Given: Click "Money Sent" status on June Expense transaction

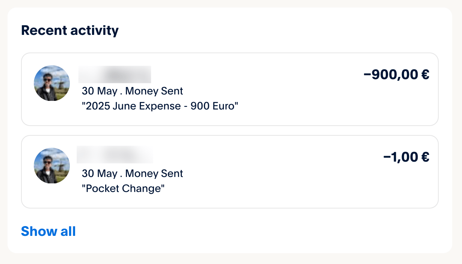Looking at the screenshot, I should pos(154,91).
